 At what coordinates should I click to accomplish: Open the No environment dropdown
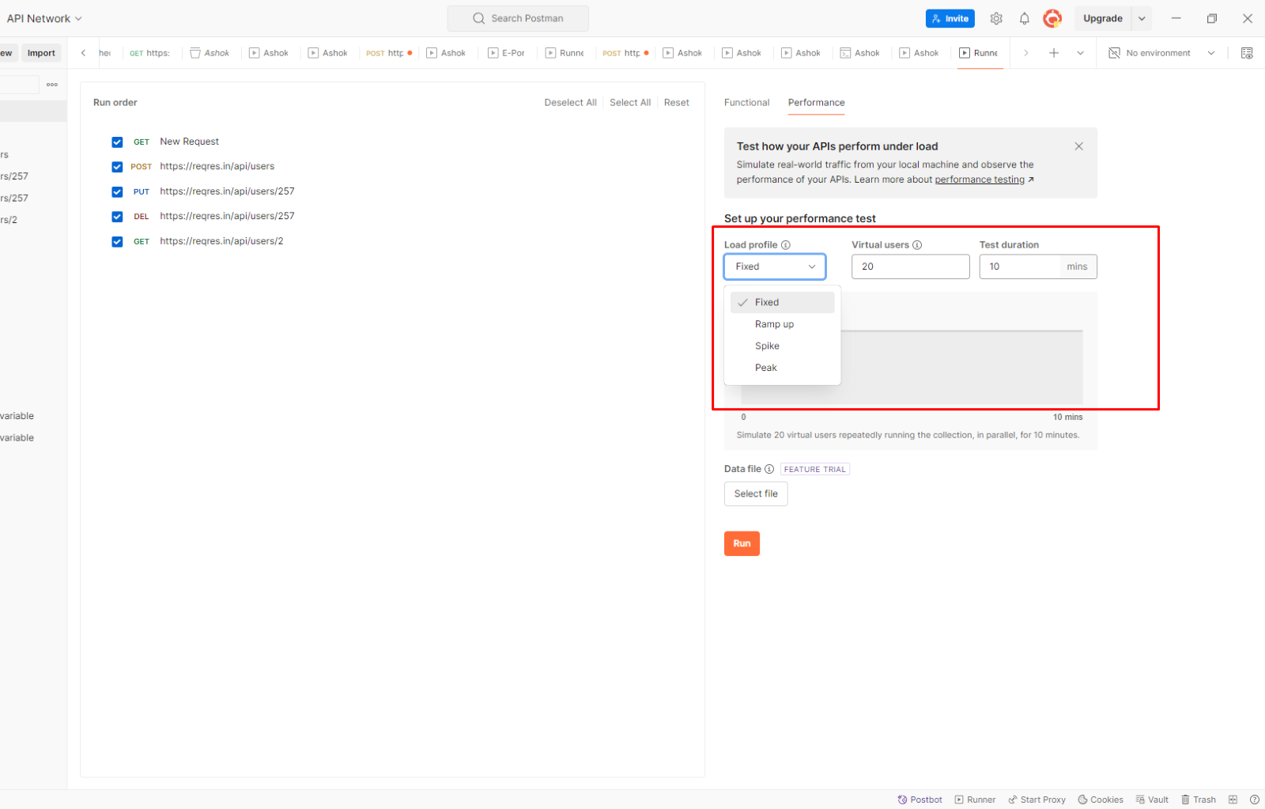(x=1161, y=53)
